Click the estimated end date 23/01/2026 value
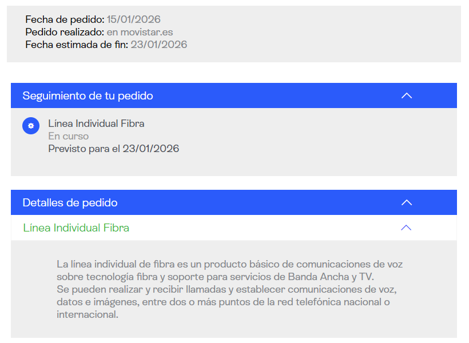Image resolution: width=469 pixels, height=343 pixels. click(158, 44)
